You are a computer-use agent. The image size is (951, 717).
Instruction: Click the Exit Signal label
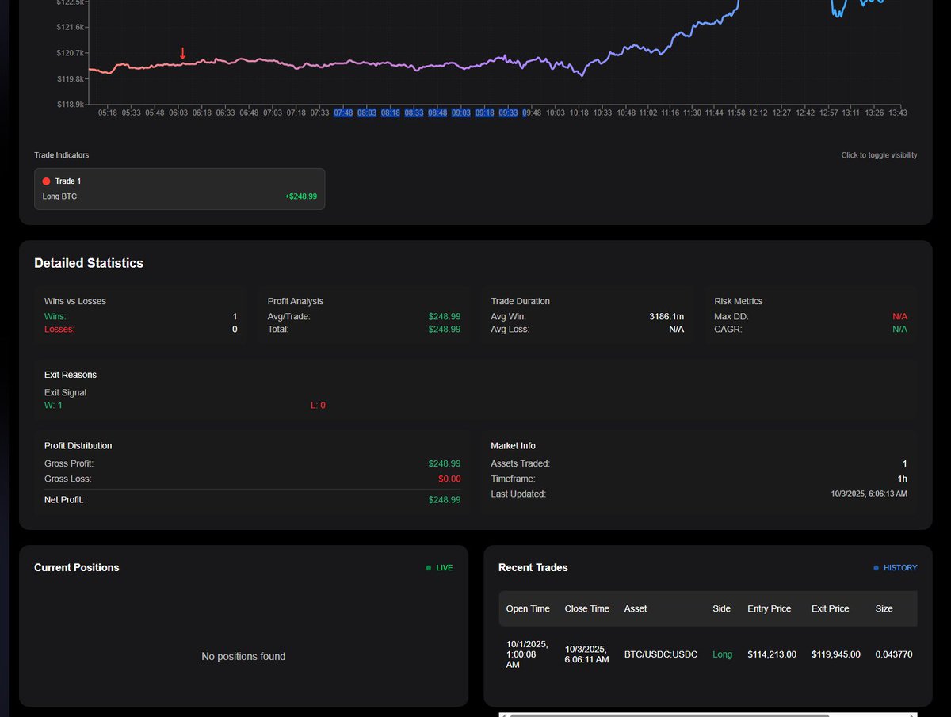66,393
